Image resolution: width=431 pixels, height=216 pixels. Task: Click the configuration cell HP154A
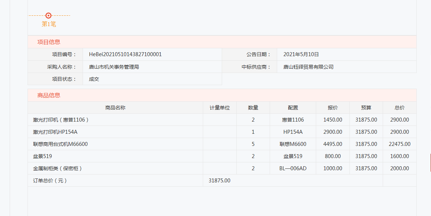coord(293,132)
